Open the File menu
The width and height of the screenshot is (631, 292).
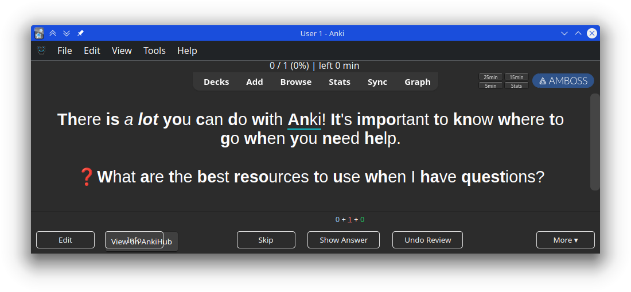[x=65, y=50]
